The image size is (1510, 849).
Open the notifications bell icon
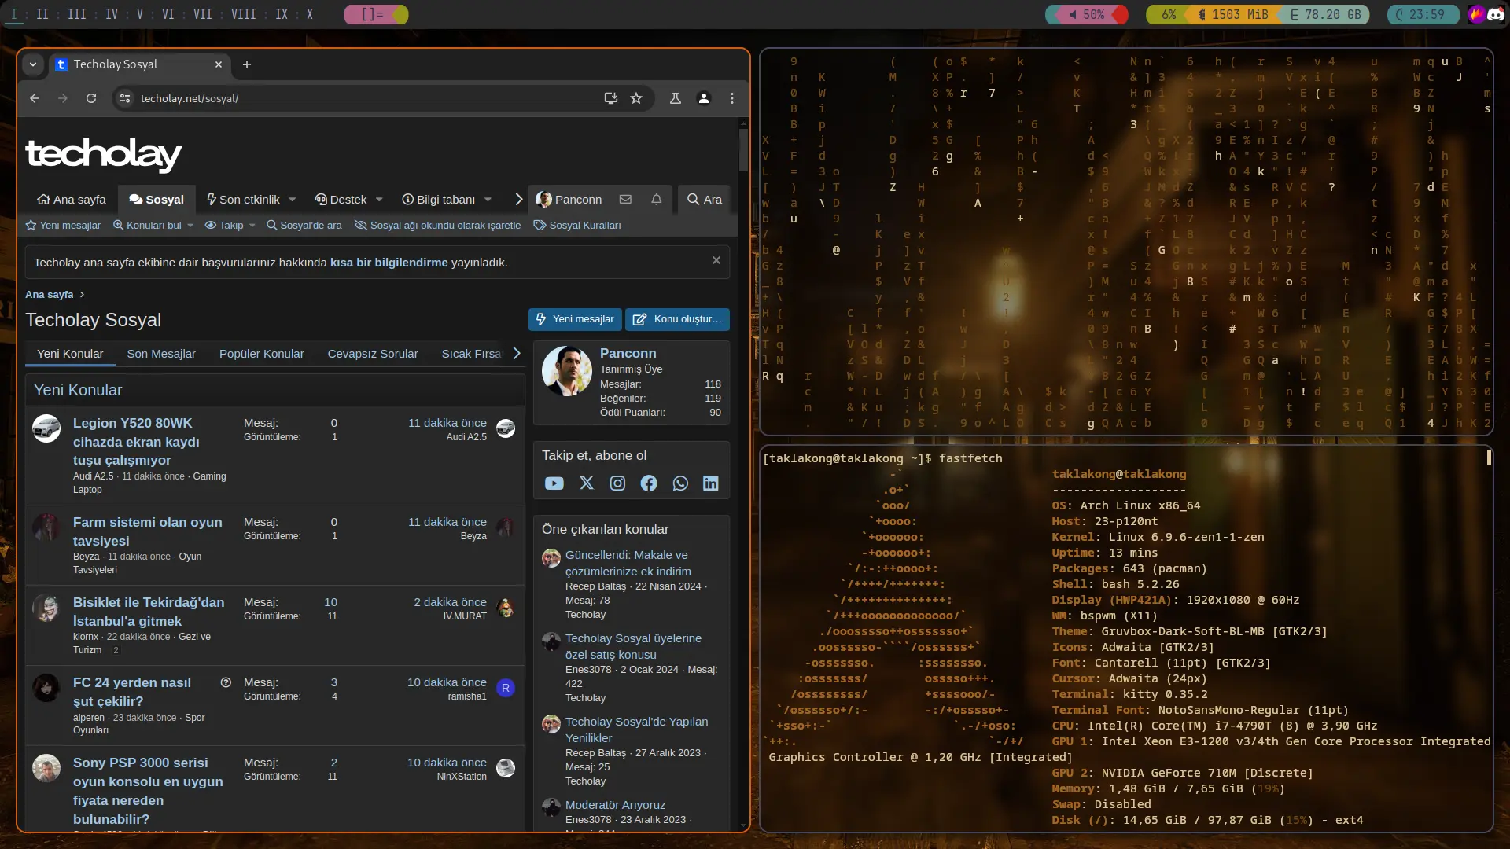click(657, 200)
